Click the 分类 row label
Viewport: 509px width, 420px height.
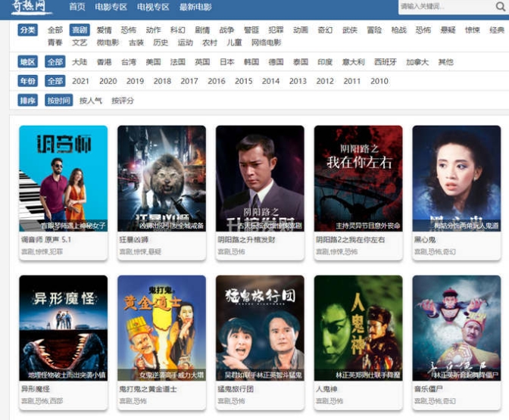(28, 30)
